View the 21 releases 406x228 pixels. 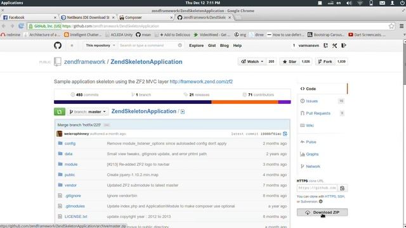[197, 94]
